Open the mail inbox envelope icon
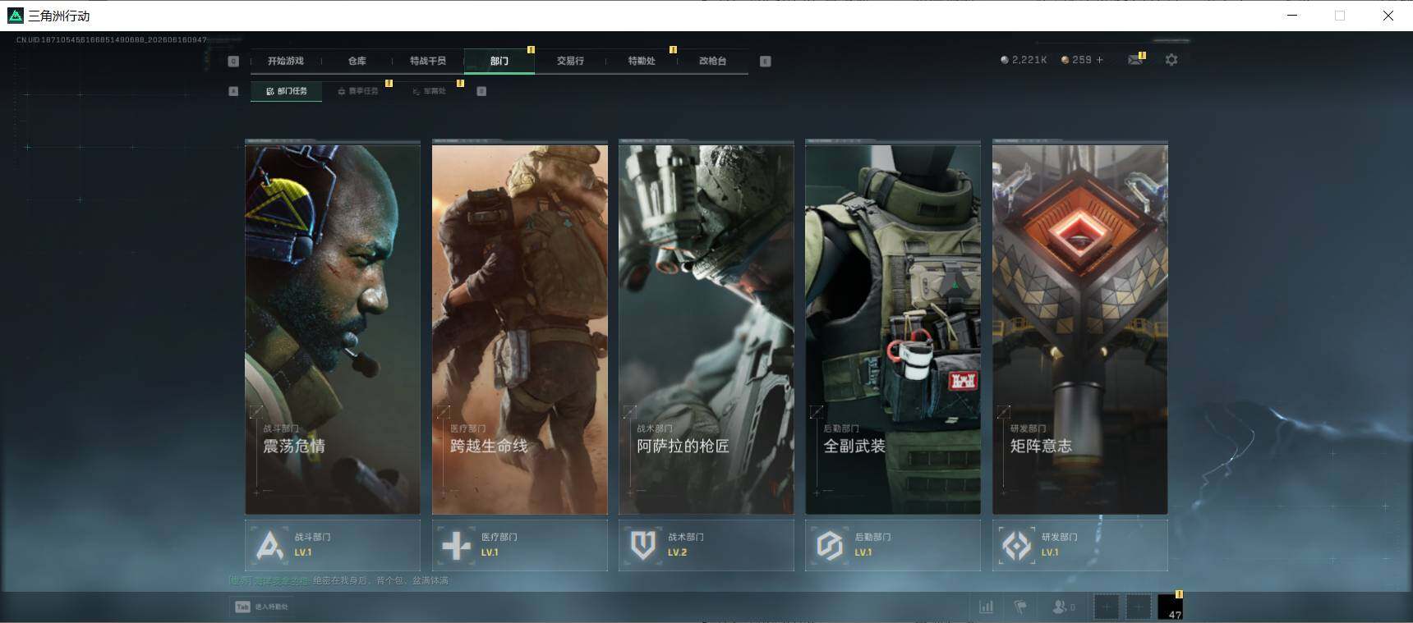This screenshot has width=1413, height=623. [1135, 60]
